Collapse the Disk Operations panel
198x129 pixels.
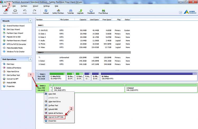point(30,59)
